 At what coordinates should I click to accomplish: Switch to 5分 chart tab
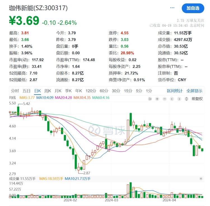coord(139,91)
